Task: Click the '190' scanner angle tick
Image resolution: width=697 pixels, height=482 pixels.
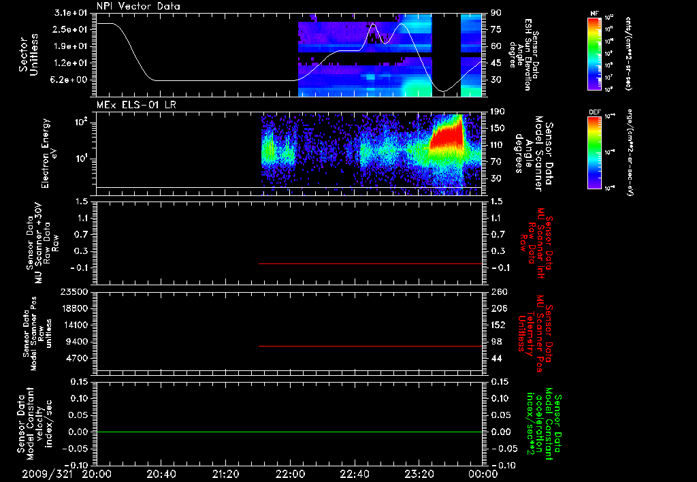Action: click(498, 112)
